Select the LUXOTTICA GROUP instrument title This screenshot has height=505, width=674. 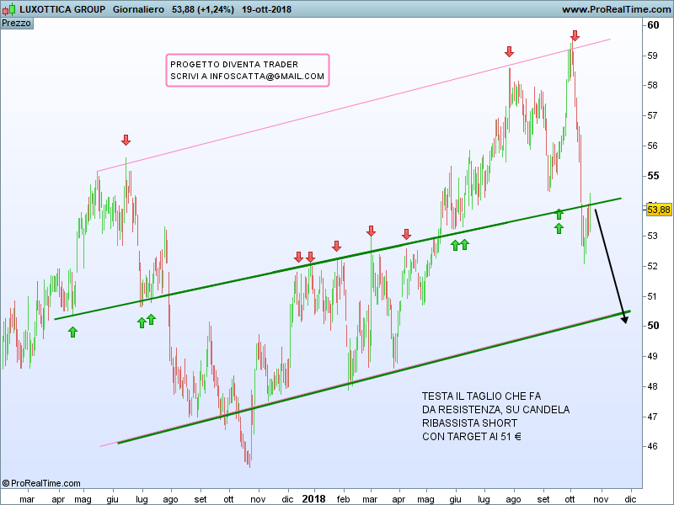[x=62, y=9]
